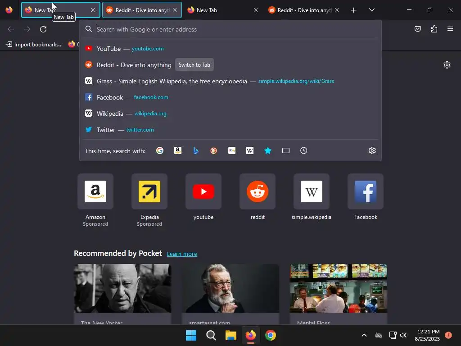Select Facebook facebook.com suggestion

click(230, 97)
